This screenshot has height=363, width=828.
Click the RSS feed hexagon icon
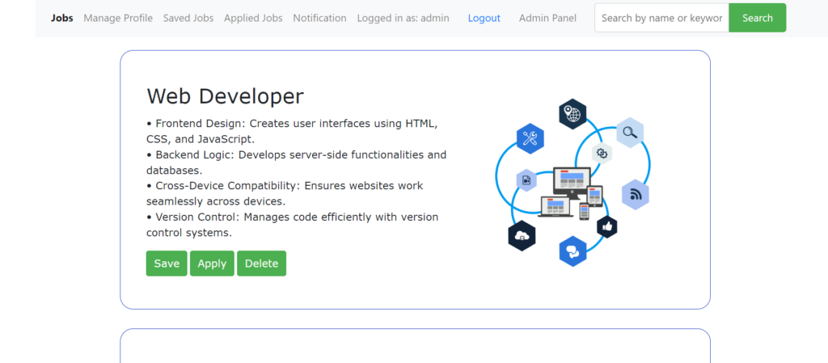(636, 195)
